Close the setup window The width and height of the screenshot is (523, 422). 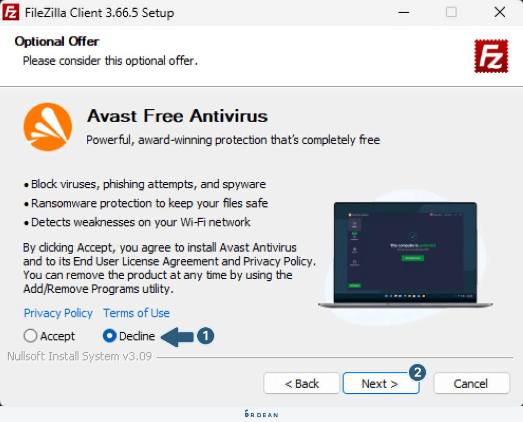pyautogui.click(x=499, y=13)
